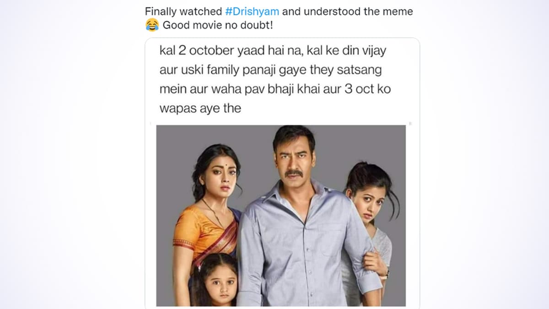Select the 'Good movie no doubt!' text
Screen dimensions: 549x309
(x=218, y=25)
